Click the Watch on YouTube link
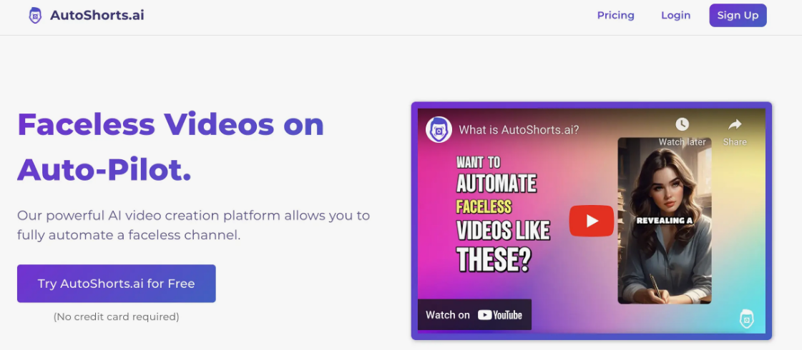The image size is (802, 350). 474,315
